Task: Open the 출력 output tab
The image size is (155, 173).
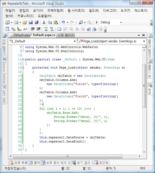Action: [x=35, y=163]
